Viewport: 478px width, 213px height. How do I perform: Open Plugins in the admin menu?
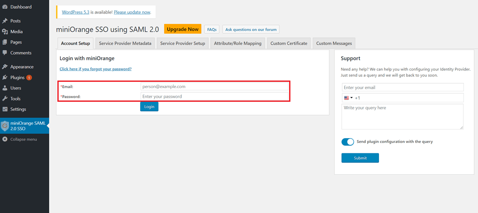click(x=25, y=77)
